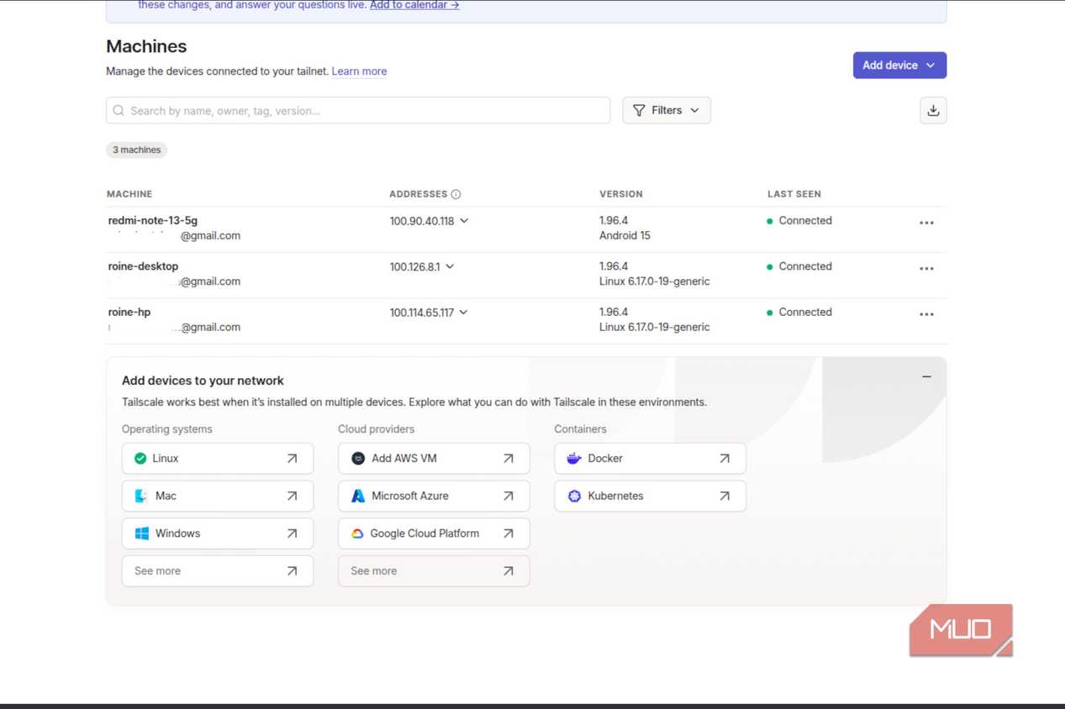Click the external arrow on Add AWS VM
The height and width of the screenshot is (709, 1065).
[508, 459]
